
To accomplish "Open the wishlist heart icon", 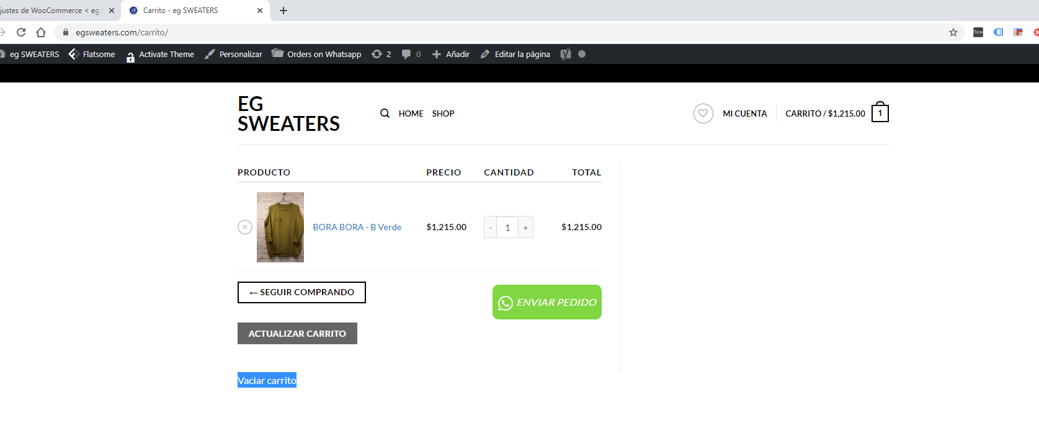I will coord(703,114).
